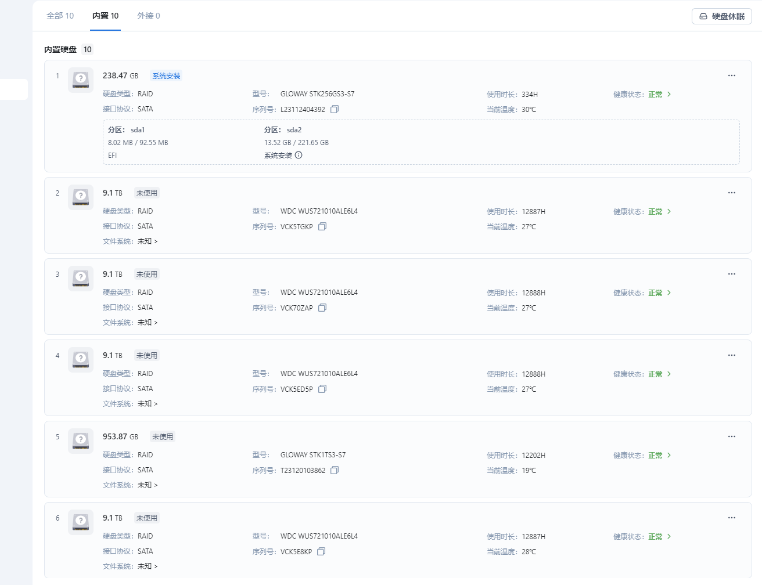The image size is (762, 585).
Task: Expand 文件系统 未知 for disk 6
Action: 148,566
